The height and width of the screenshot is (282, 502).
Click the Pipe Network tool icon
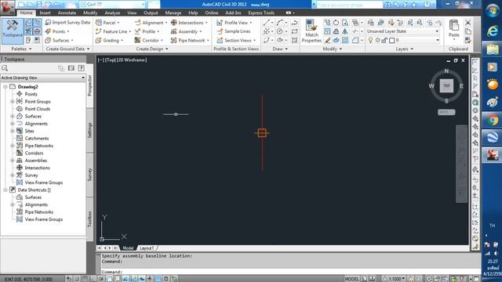click(x=174, y=40)
